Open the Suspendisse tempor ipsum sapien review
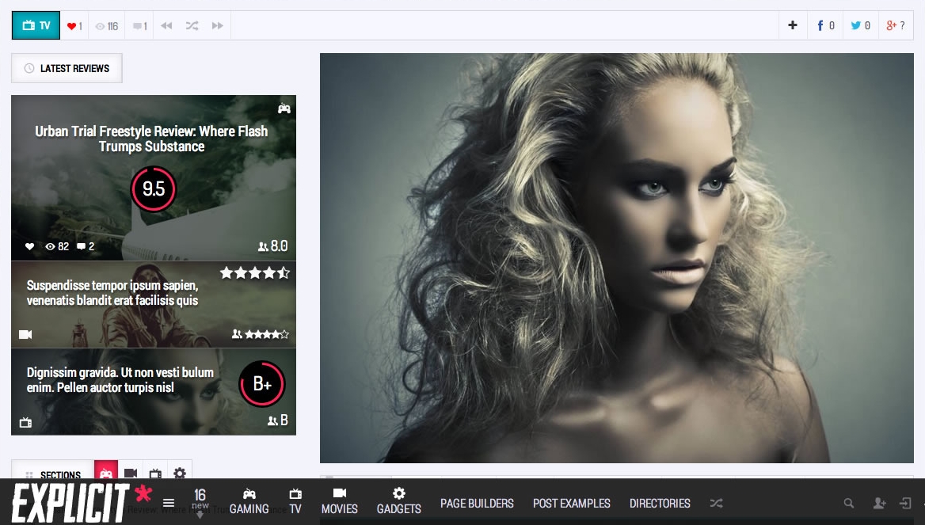 pyautogui.click(x=112, y=292)
